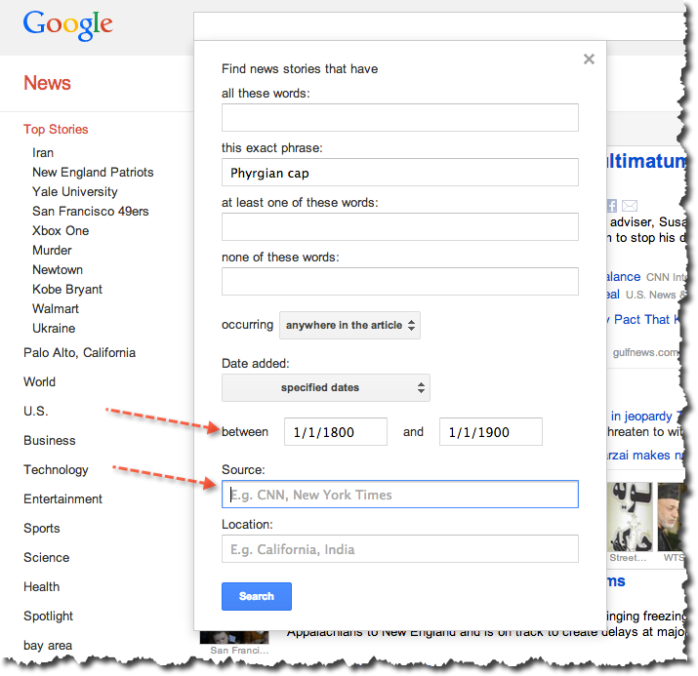Click the Location input field
The width and height of the screenshot is (698, 676).
coord(399,549)
